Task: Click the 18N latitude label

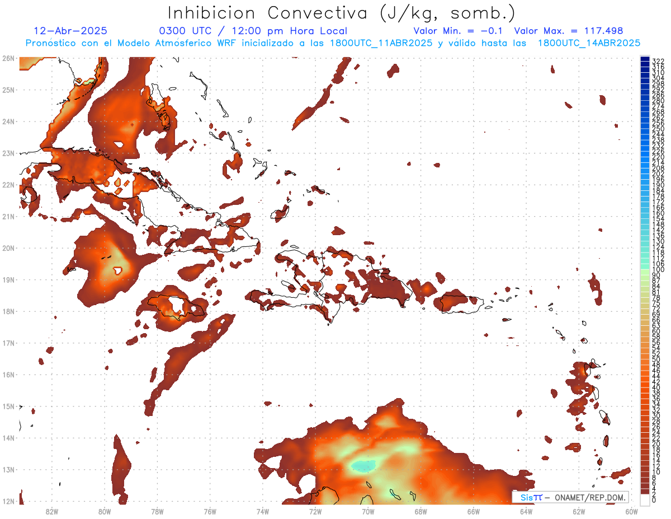Action: [x=8, y=311]
